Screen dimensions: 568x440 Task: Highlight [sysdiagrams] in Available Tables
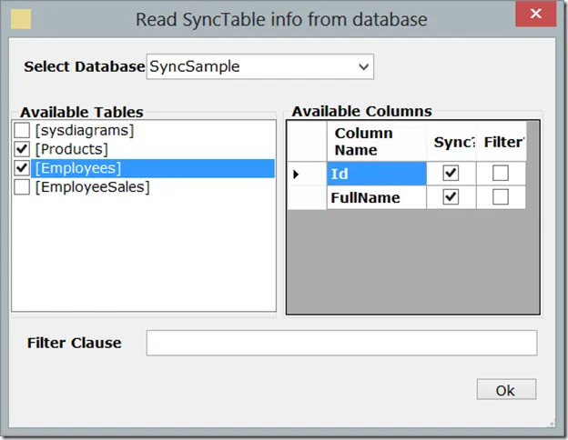point(84,130)
